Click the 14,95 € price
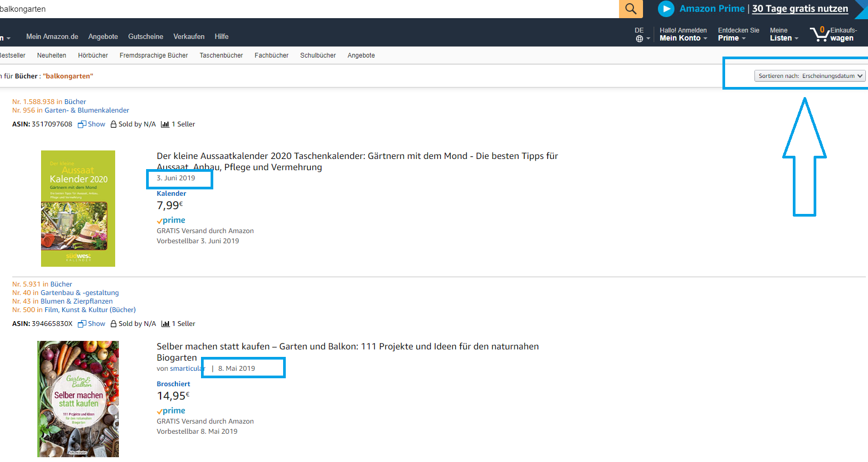This screenshot has height=462, width=868. coord(173,396)
